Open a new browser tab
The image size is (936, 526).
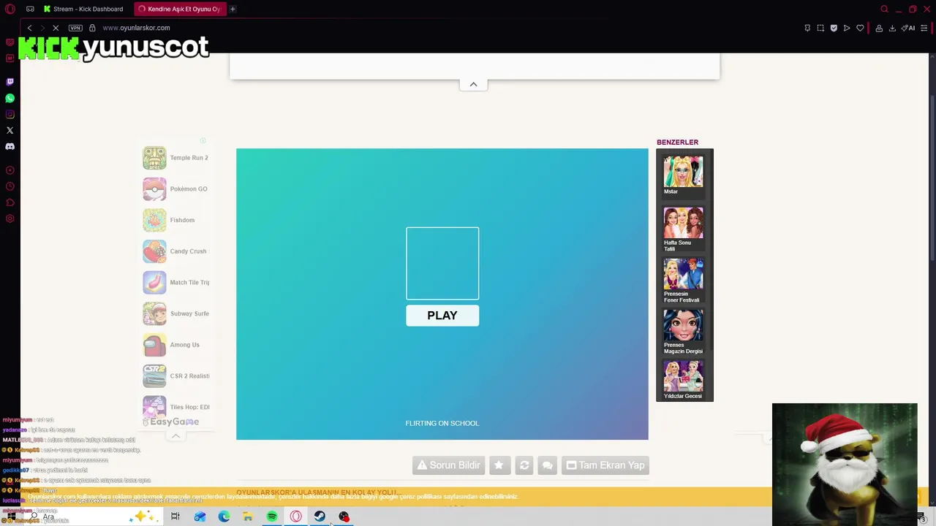click(233, 9)
